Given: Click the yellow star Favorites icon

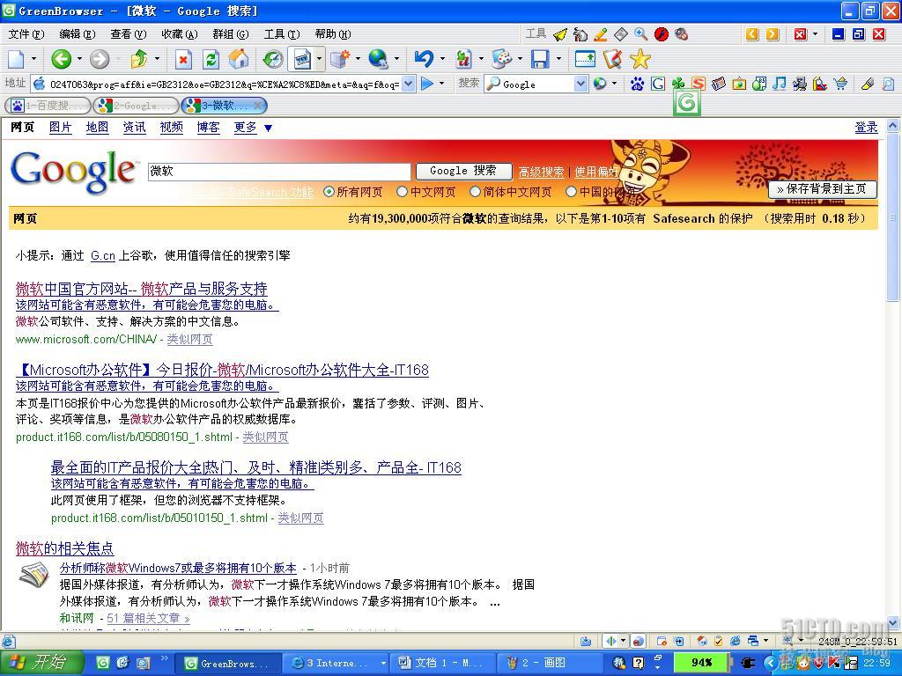Looking at the screenshot, I should tap(640, 59).
